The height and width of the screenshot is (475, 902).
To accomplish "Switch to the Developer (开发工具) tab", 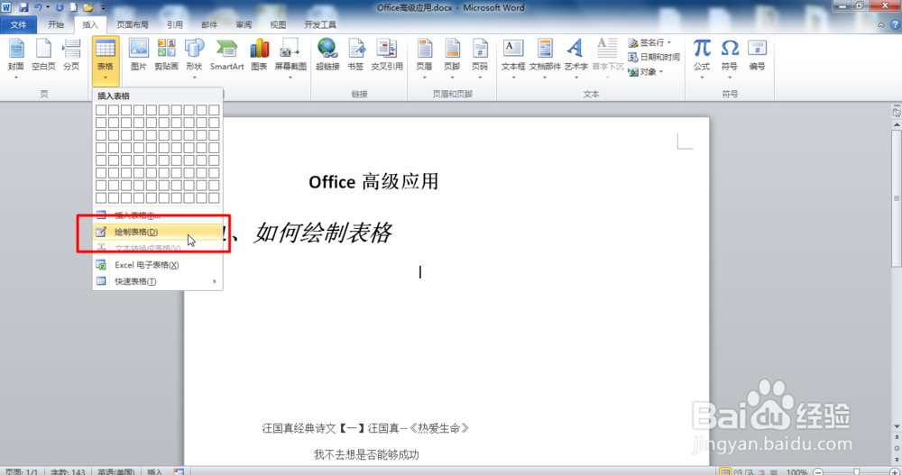I will click(x=320, y=24).
